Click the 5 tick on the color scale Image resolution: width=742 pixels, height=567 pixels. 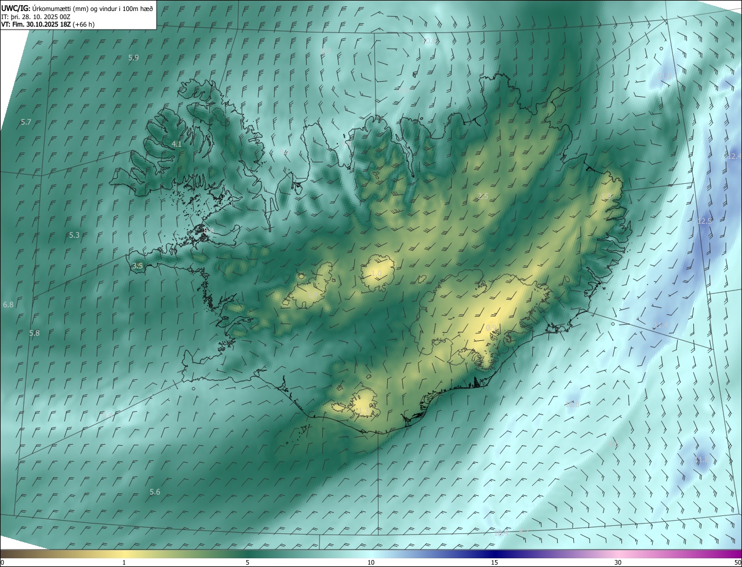(x=248, y=563)
